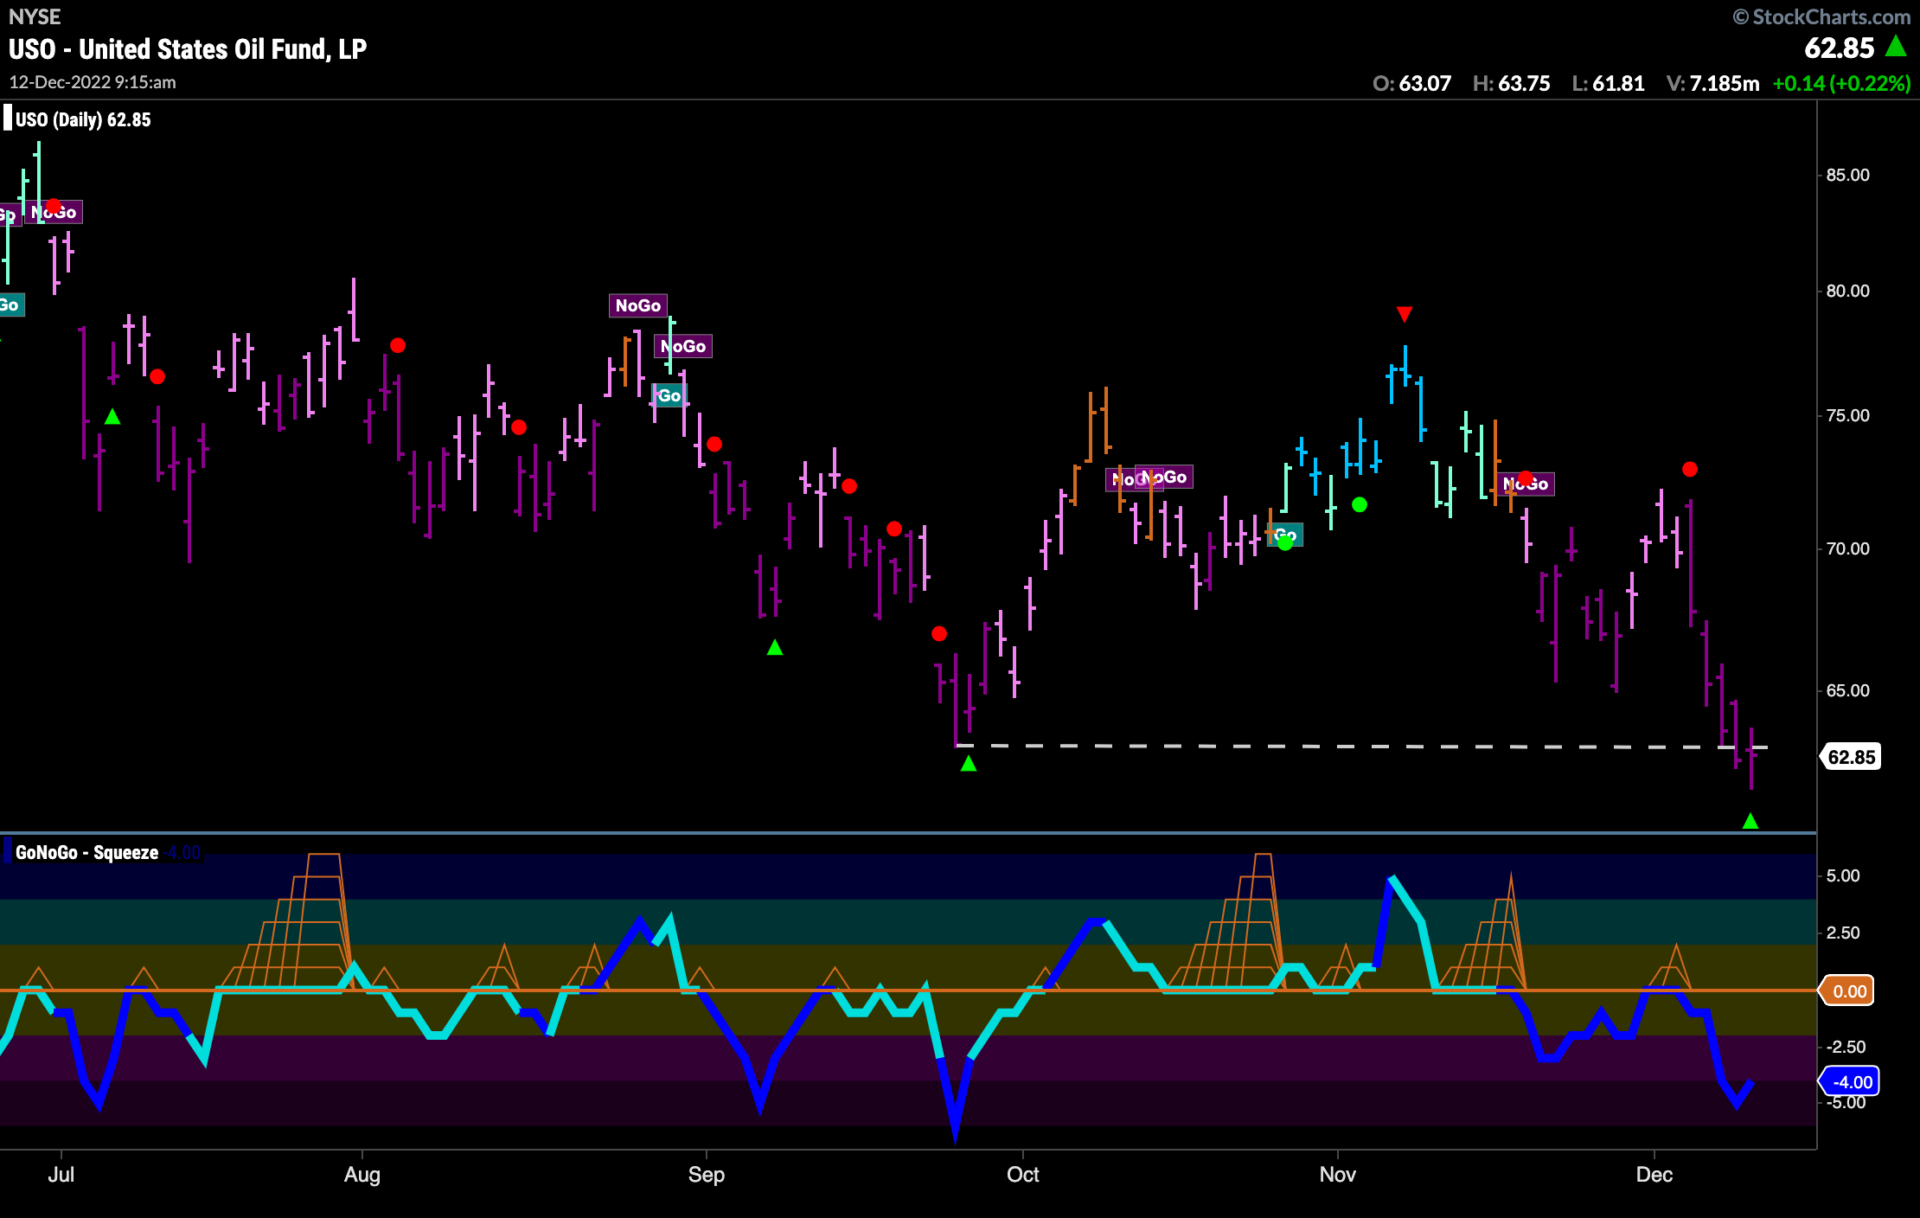The width and height of the screenshot is (1920, 1218).
Task: Click the orange 0.00 zero-line tag
Action: [x=1848, y=991]
